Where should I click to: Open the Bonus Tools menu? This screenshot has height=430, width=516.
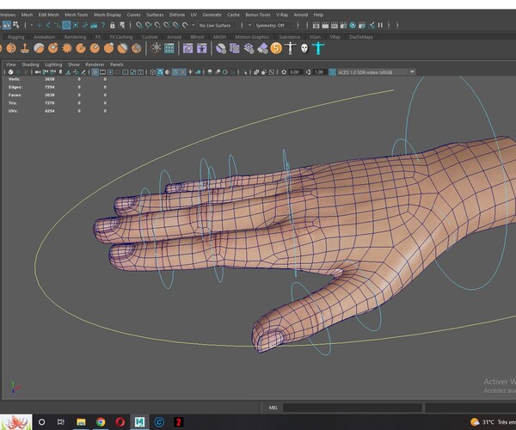(258, 15)
